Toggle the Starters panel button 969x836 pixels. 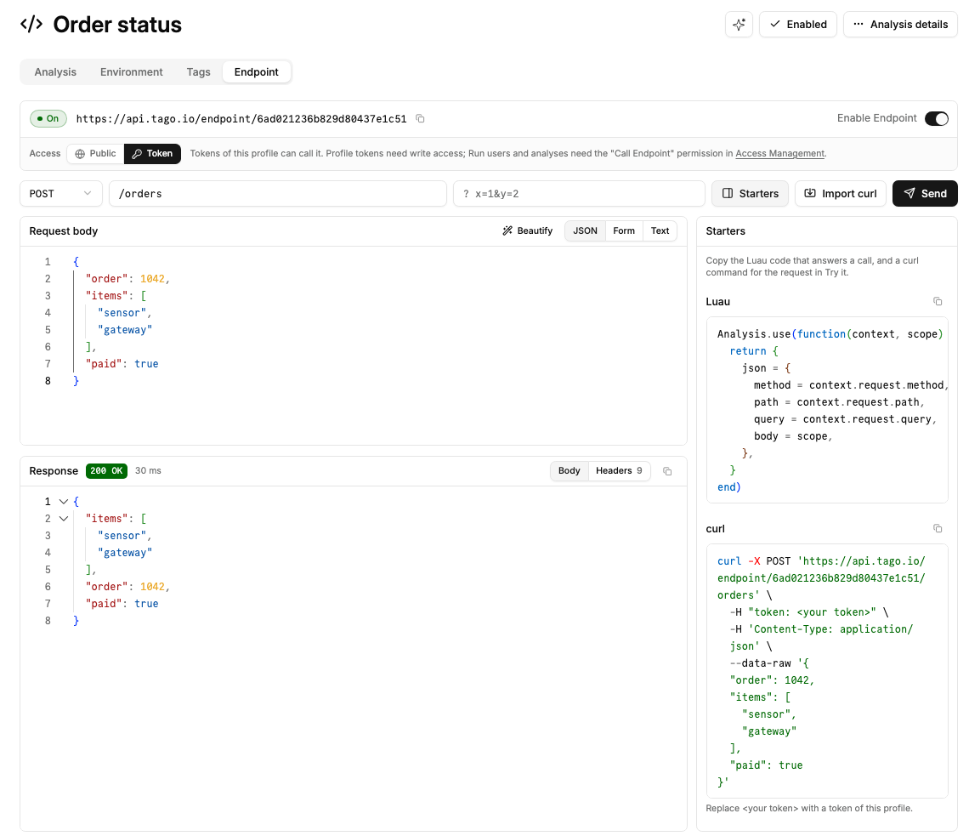click(x=751, y=194)
